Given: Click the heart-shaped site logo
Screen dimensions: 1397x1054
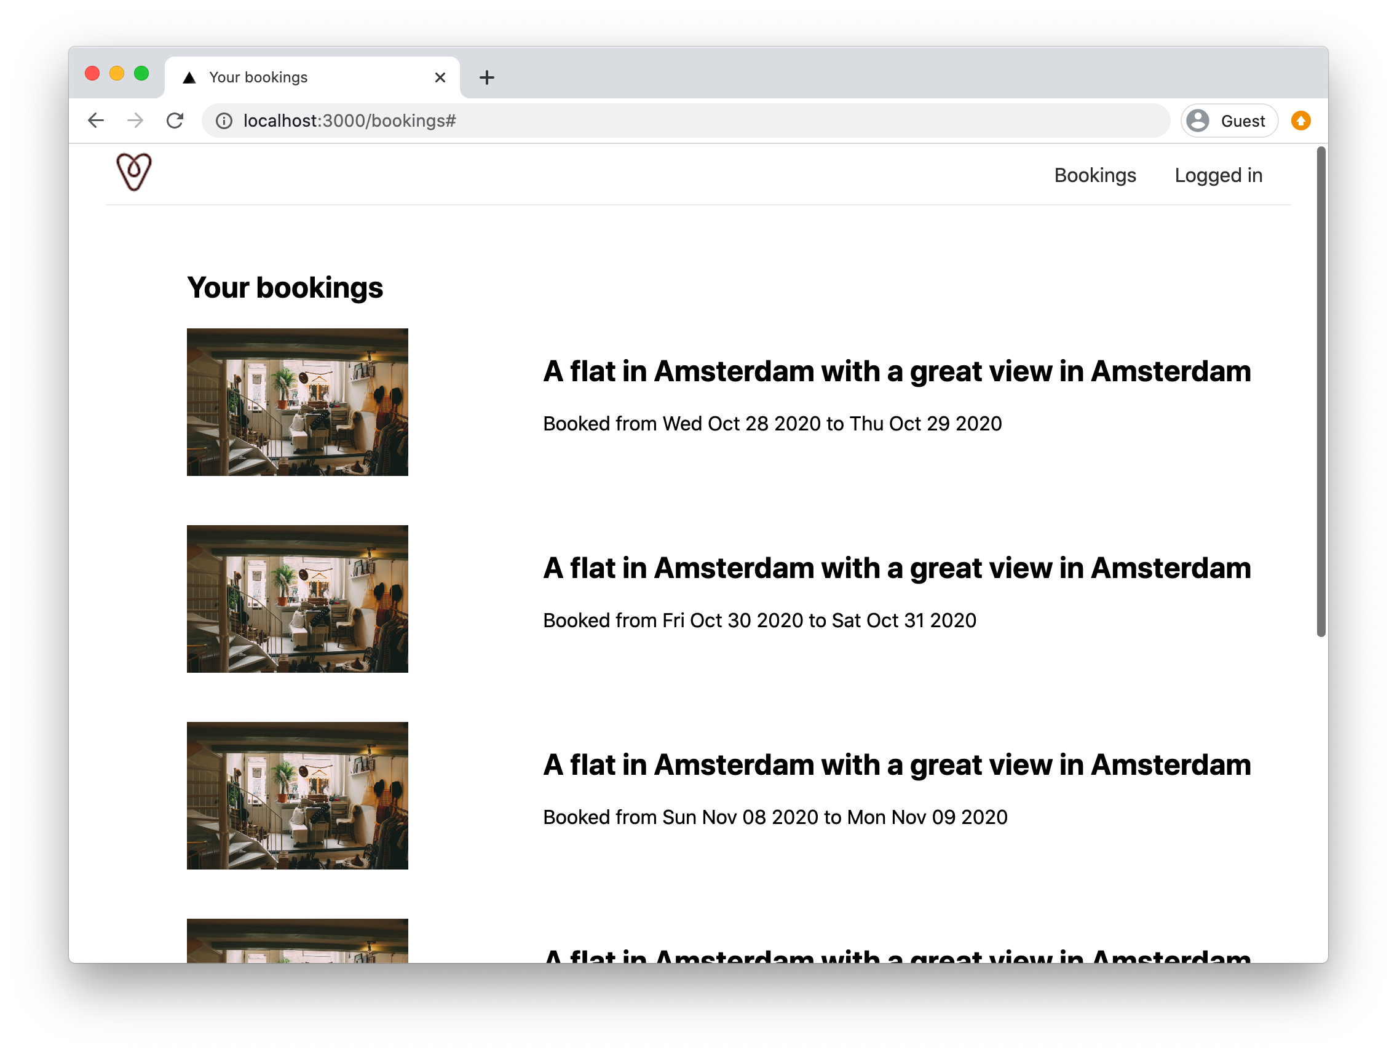Looking at the screenshot, I should (x=134, y=172).
